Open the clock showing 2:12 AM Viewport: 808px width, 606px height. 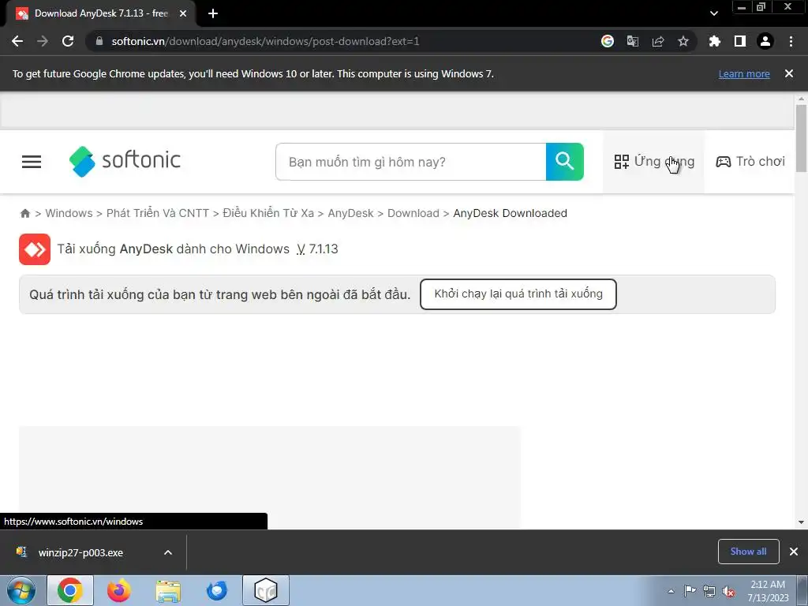pos(768,591)
